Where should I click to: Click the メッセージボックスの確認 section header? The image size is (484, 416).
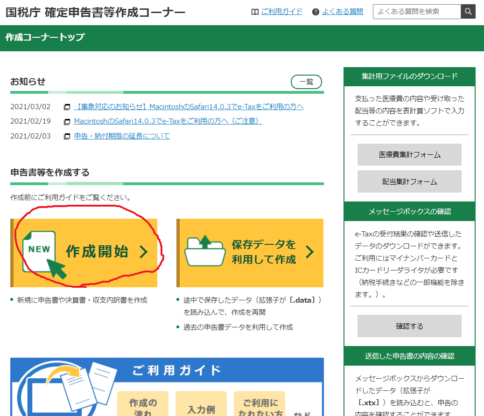409,212
